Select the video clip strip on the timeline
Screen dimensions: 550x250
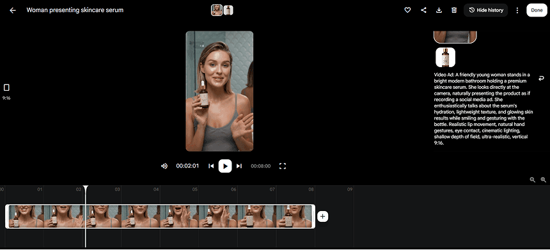click(x=161, y=216)
